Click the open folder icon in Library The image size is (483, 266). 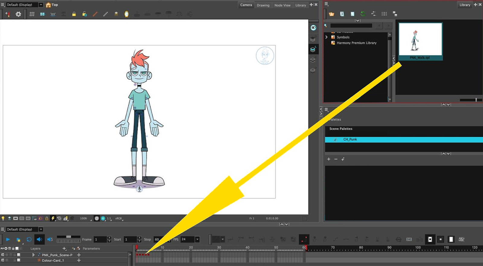point(331,14)
